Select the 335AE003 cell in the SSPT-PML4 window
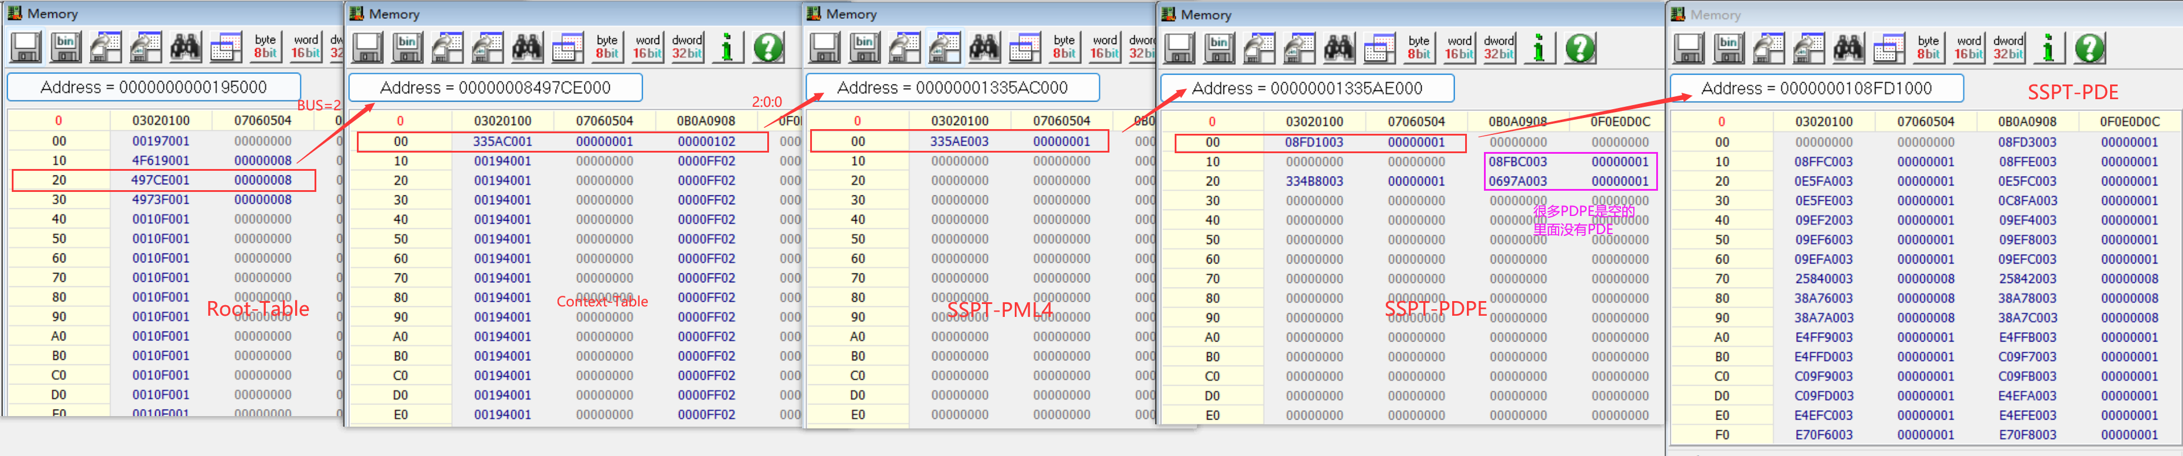This screenshot has width=2183, height=456. pos(960,141)
